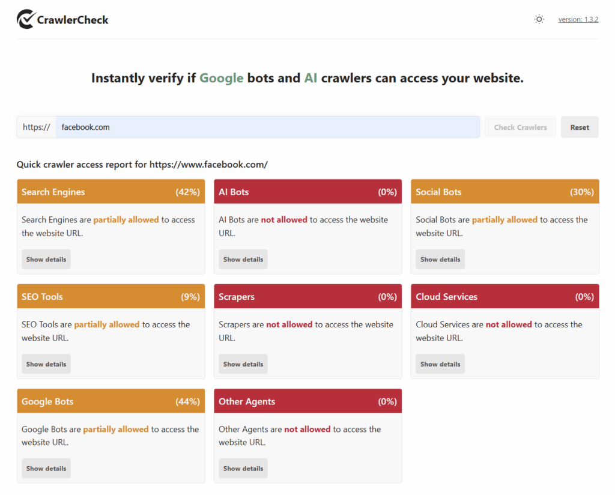Show details for Other Agents
Image resolution: width=615 pixels, height=495 pixels.
point(243,469)
